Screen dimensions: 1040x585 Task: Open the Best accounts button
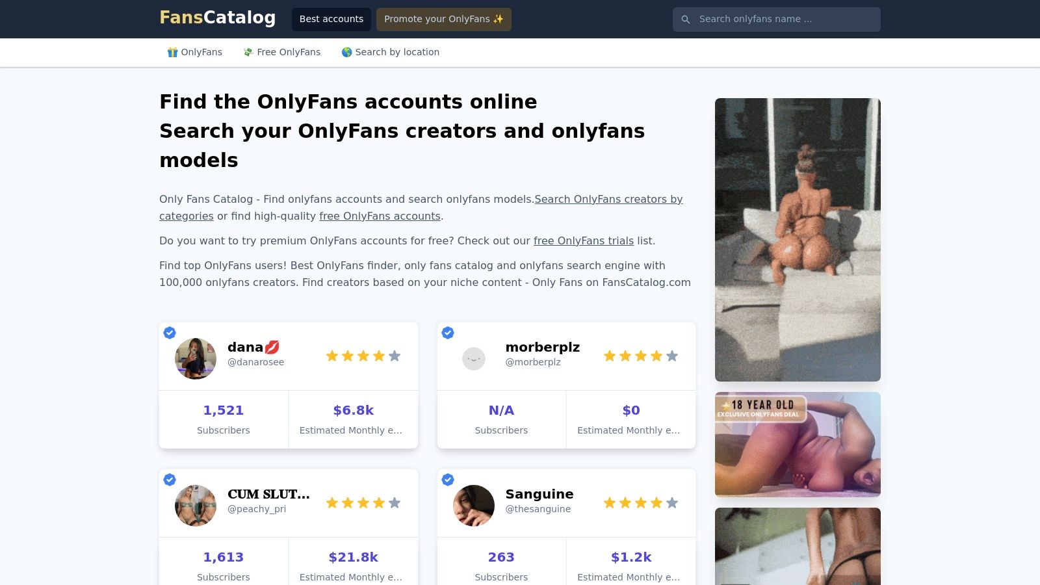331,19
